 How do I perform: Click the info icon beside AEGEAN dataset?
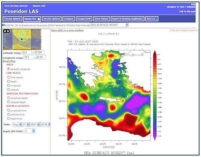3,25
